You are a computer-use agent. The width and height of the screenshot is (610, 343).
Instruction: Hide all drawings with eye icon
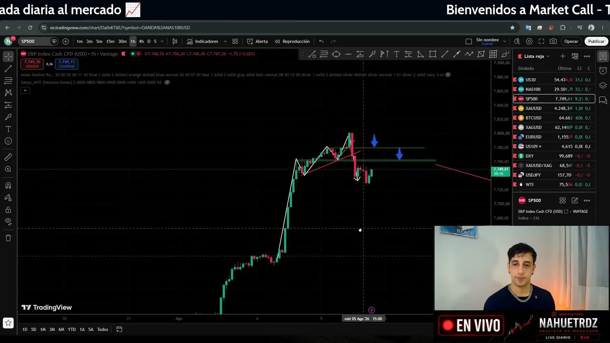(8, 222)
